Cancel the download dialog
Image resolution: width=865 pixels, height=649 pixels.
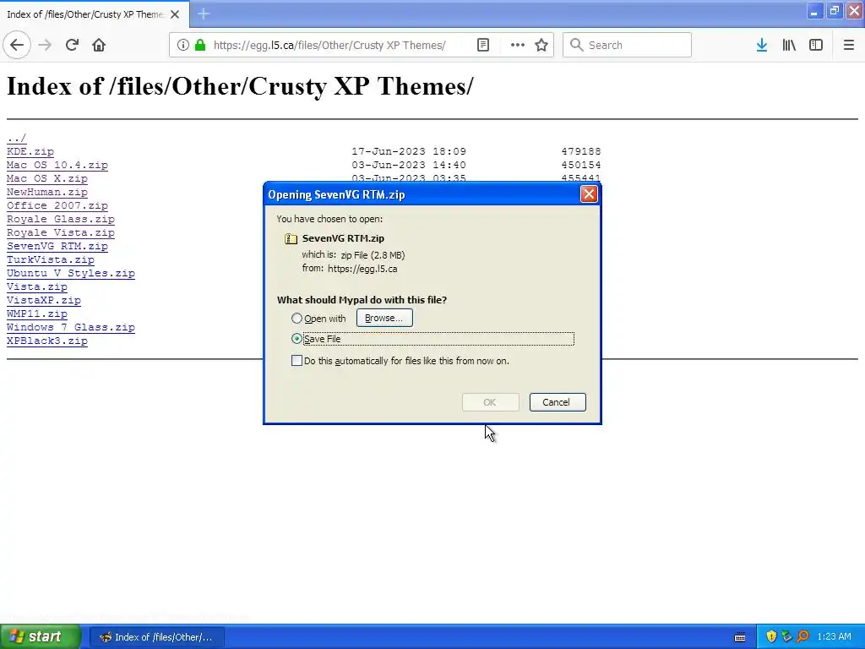[558, 402]
